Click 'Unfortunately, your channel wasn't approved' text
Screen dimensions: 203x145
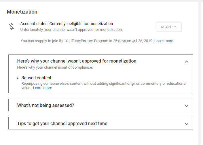click(71, 30)
